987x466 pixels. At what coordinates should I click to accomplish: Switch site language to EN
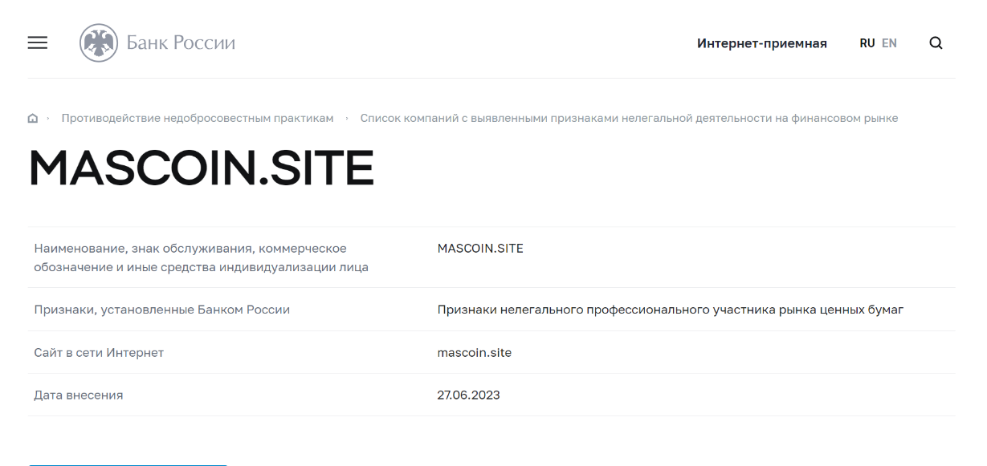[889, 43]
